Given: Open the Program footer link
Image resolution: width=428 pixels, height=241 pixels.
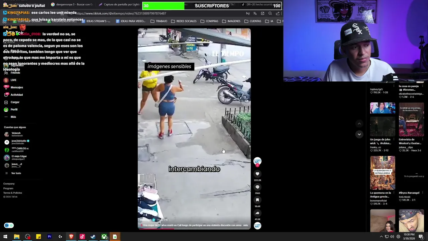Looking at the screenshot, I should tap(8, 188).
